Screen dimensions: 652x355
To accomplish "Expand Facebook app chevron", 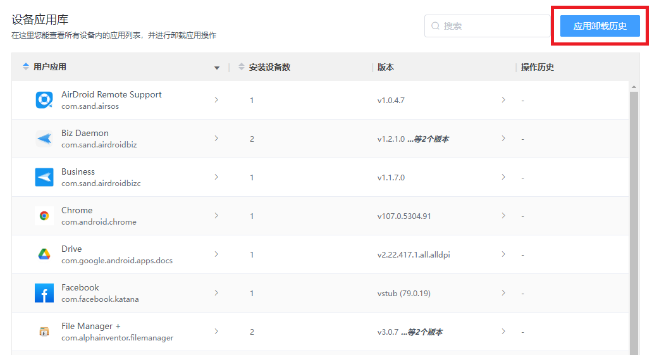I will click(x=216, y=292).
